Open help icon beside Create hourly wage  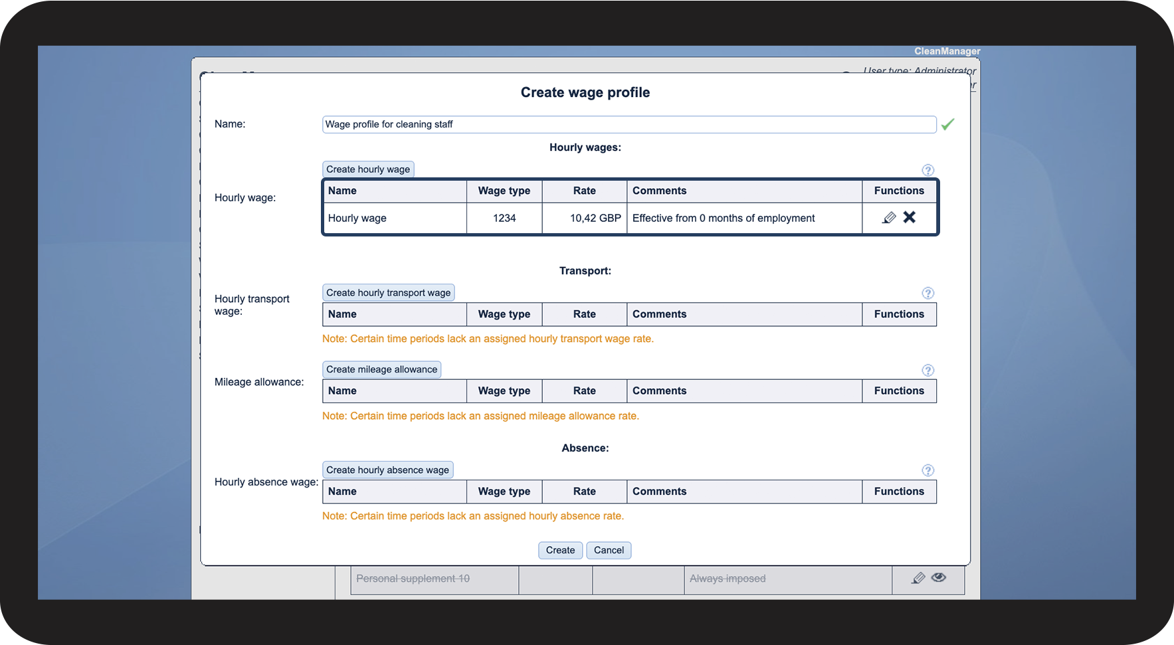pyautogui.click(x=928, y=170)
